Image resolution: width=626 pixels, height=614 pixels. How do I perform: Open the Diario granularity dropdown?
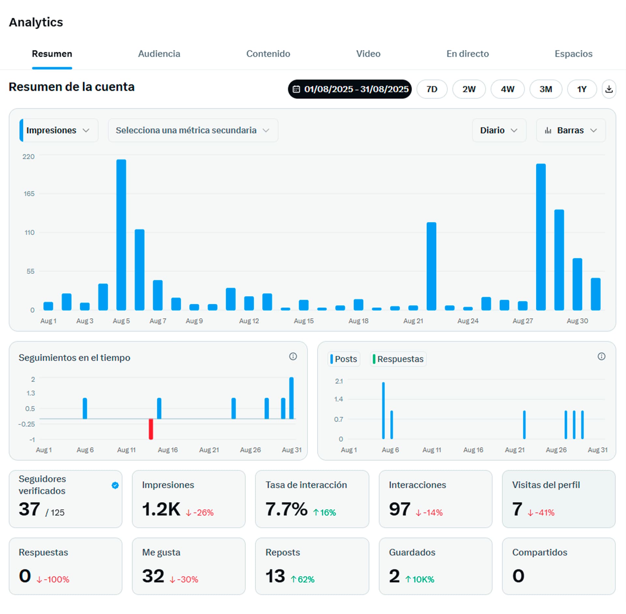499,130
